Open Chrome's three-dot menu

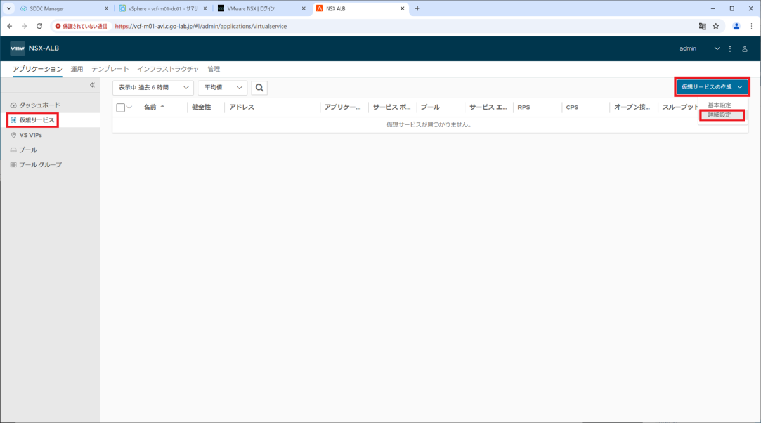[751, 26]
